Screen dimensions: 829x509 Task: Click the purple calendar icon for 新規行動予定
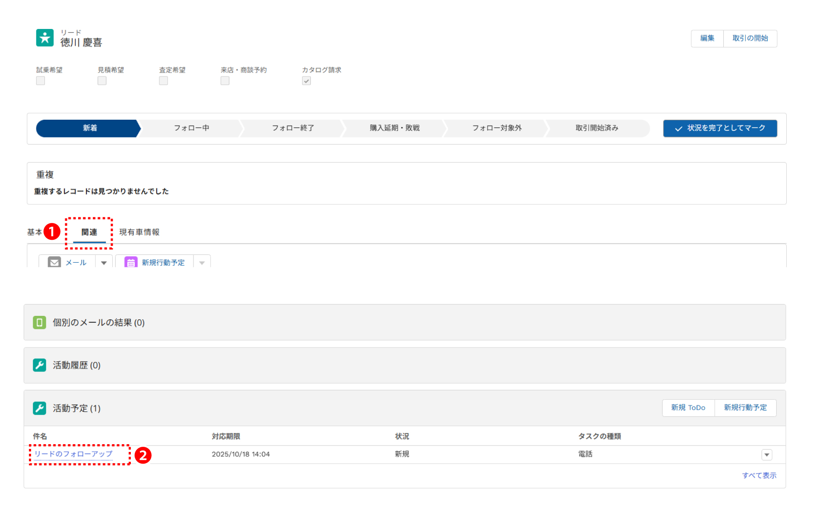coord(131,262)
